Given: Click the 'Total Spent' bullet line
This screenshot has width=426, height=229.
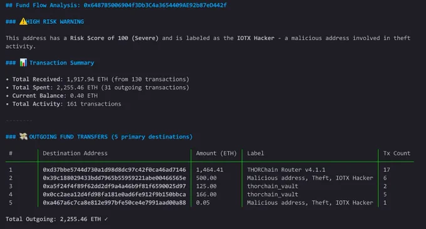Looking at the screenshot, I should (98, 88).
